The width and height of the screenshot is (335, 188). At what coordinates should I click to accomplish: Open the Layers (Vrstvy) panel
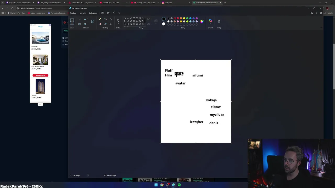219,21
